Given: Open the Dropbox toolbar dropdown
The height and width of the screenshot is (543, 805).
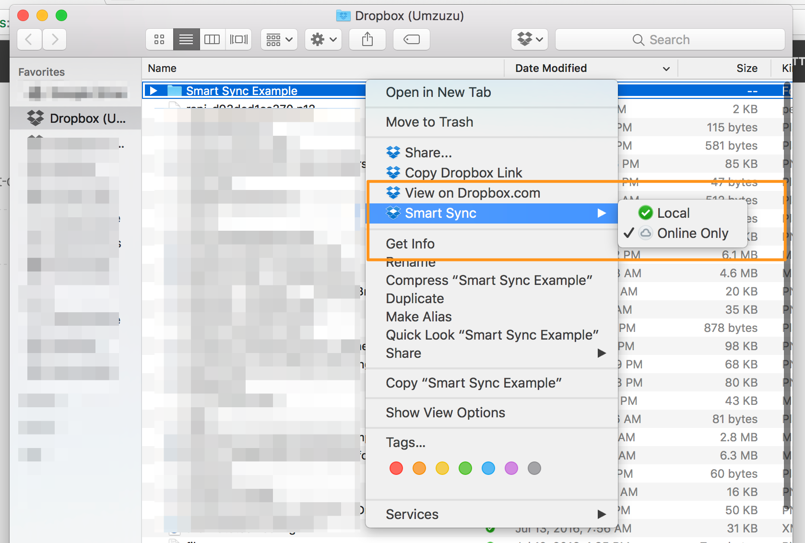Looking at the screenshot, I should (x=530, y=39).
